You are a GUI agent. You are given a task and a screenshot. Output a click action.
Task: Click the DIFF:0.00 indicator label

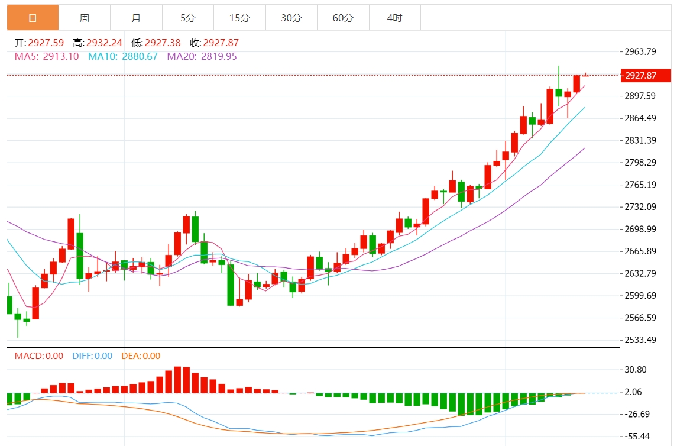[x=92, y=356]
